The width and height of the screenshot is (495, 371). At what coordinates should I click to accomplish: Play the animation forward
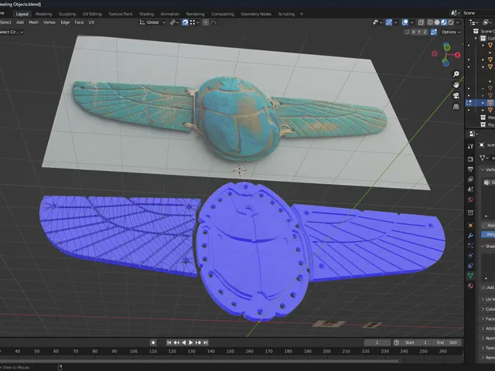(191, 342)
